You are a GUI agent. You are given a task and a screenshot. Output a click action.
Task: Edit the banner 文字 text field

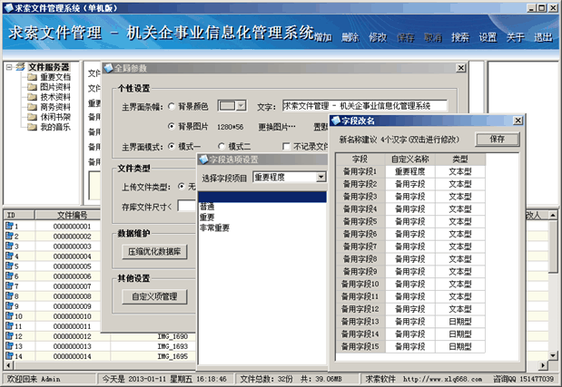[x=364, y=106]
